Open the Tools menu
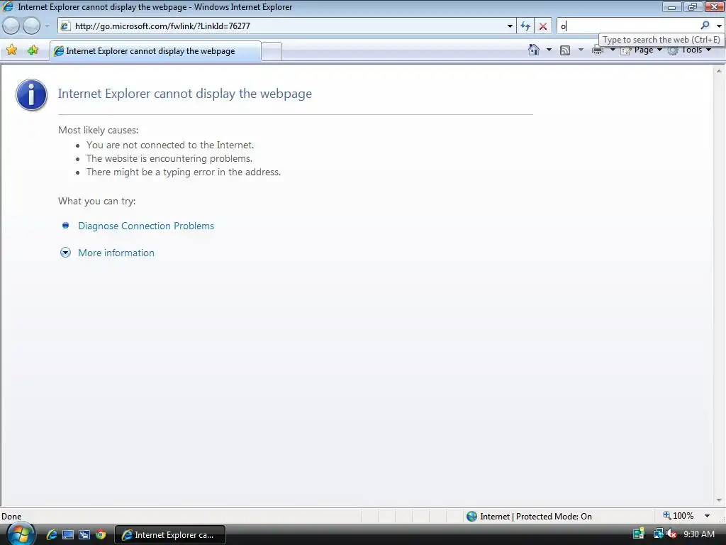 689,50
